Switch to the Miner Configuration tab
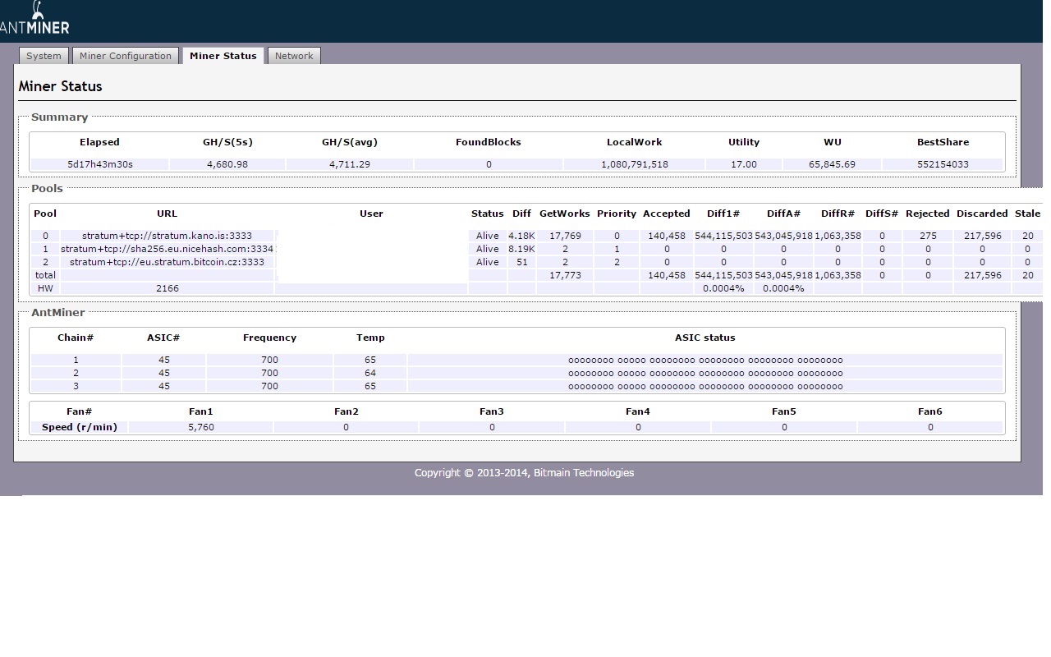The height and width of the screenshot is (657, 1051). 126,56
